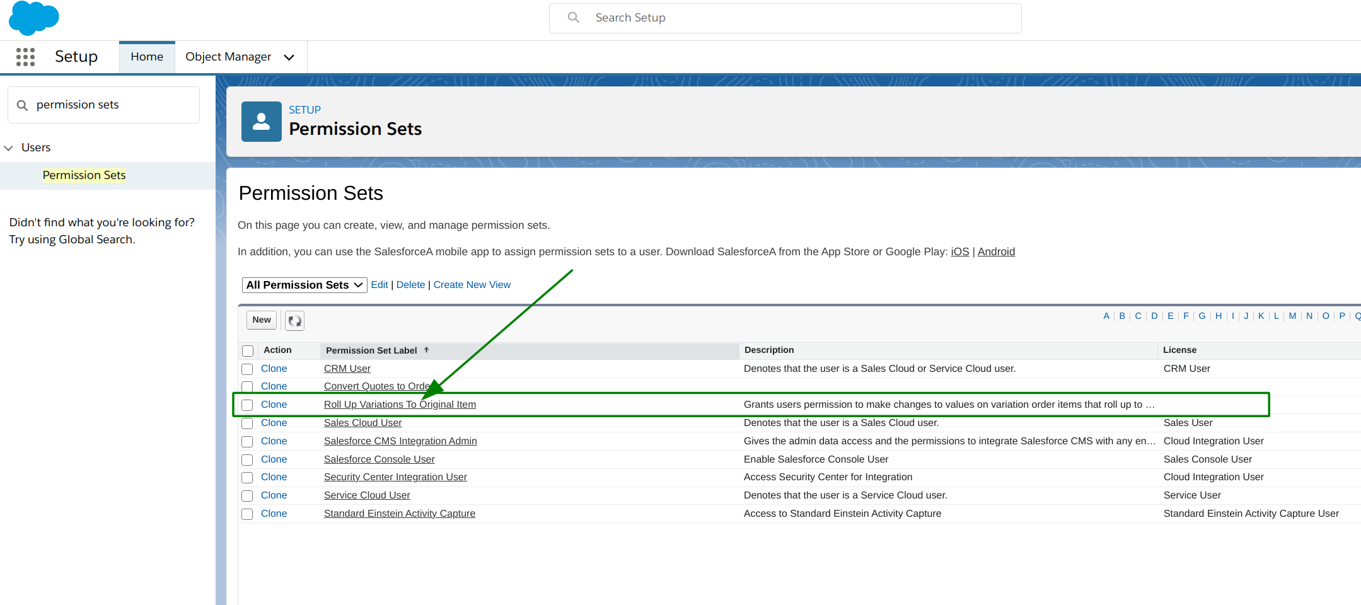Check the CRM User row checkbox
The image size is (1361, 605).
pyautogui.click(x=247, y=369)
